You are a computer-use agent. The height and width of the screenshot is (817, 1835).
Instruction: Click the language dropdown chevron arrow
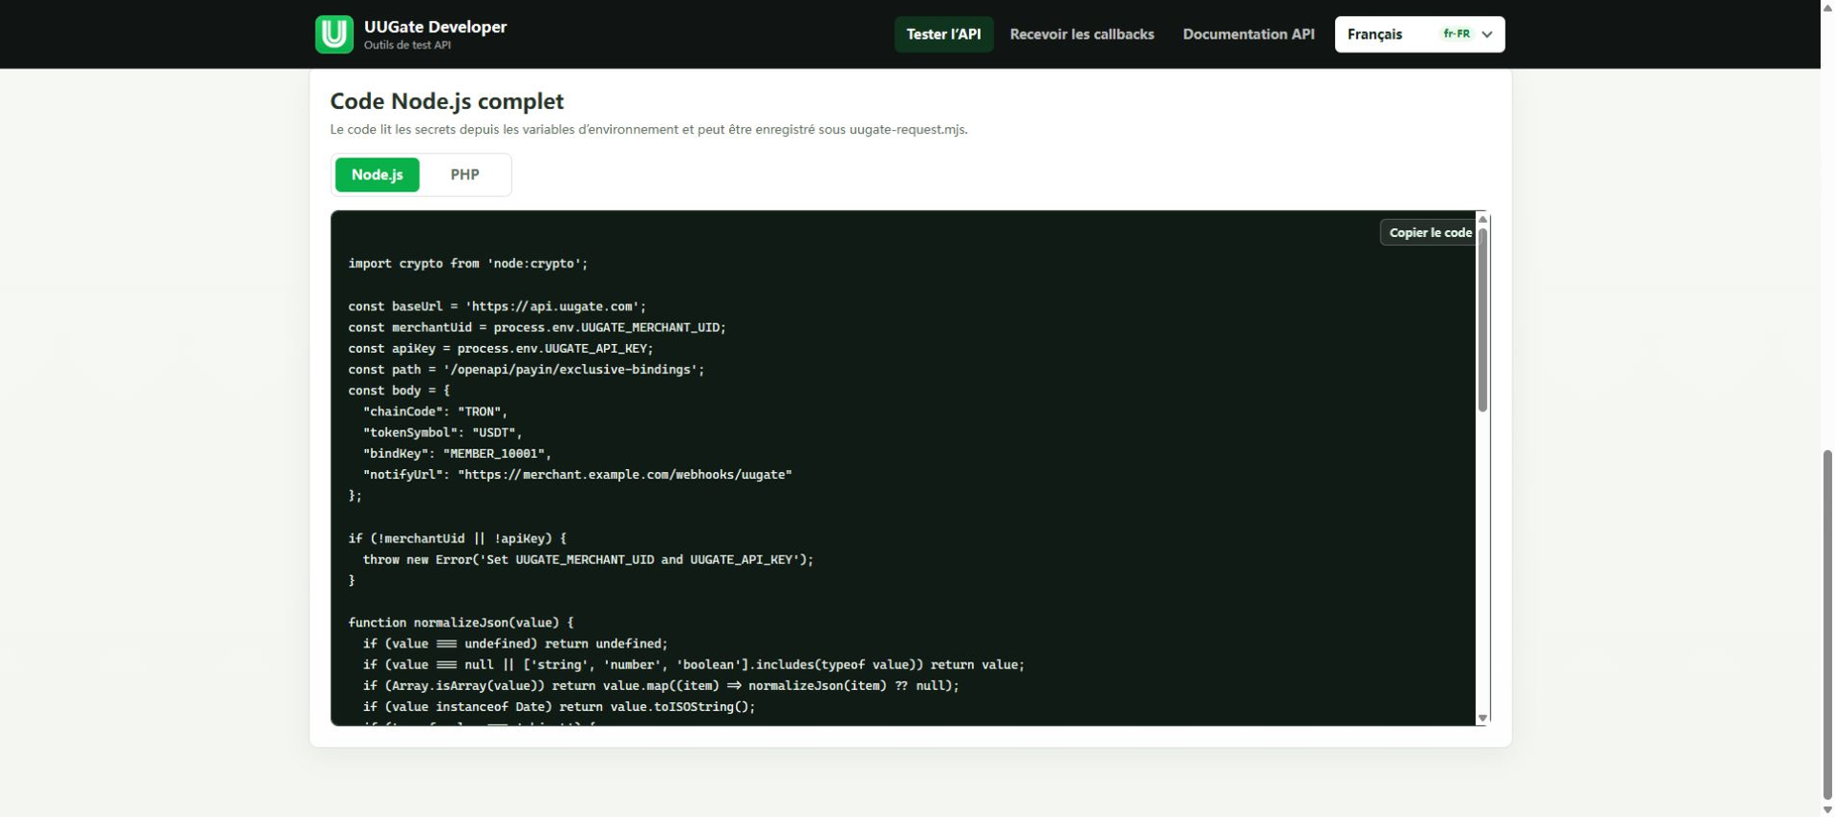(1487, 34)
